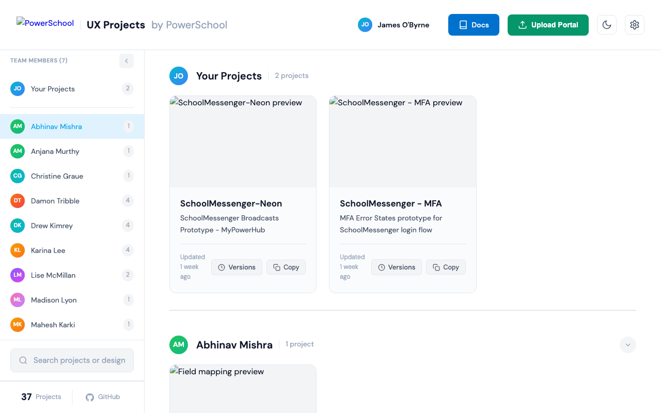Screen dimensions: 661x413
Task: Open the dark mode toggle icon
Action: [x=606, y=24]
